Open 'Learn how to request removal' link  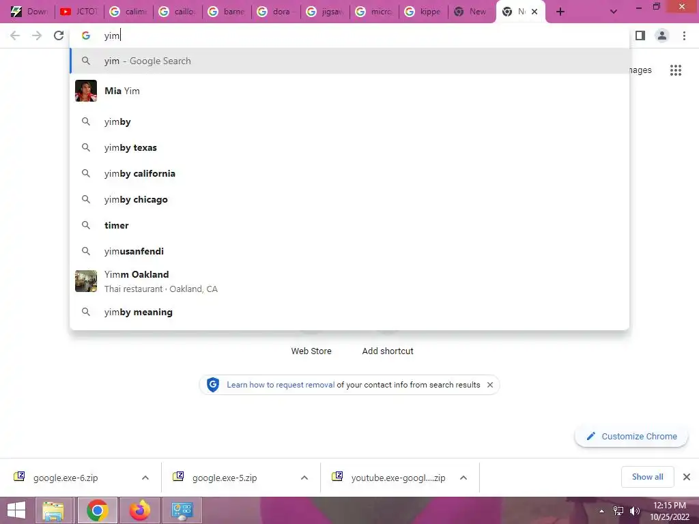coord(281,385)
